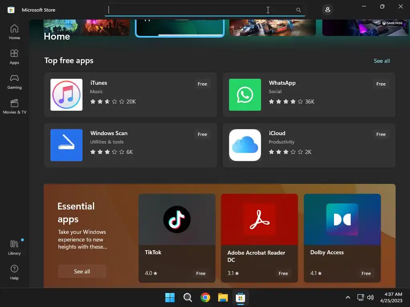
Task: Click Microsoft Store taskbar icon
Action: pos(240,297)
